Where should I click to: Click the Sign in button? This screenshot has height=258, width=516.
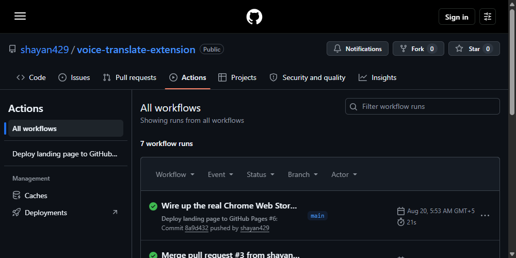coord(457,17)
